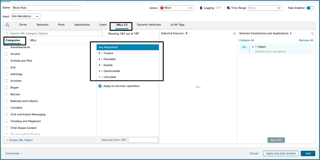Screen dimensions: 320x160
Task: Select 4 – Favorable reputation level
Action: coord(128,59)
